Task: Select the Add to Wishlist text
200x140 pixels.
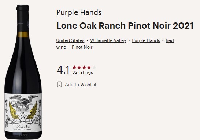Action: coord(81,85)
